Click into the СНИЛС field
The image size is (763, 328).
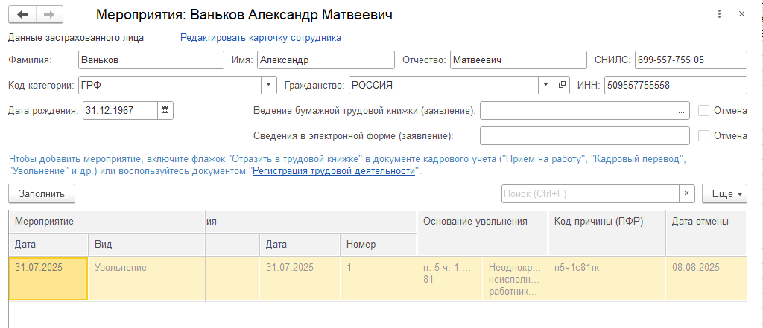coord(691,60)
